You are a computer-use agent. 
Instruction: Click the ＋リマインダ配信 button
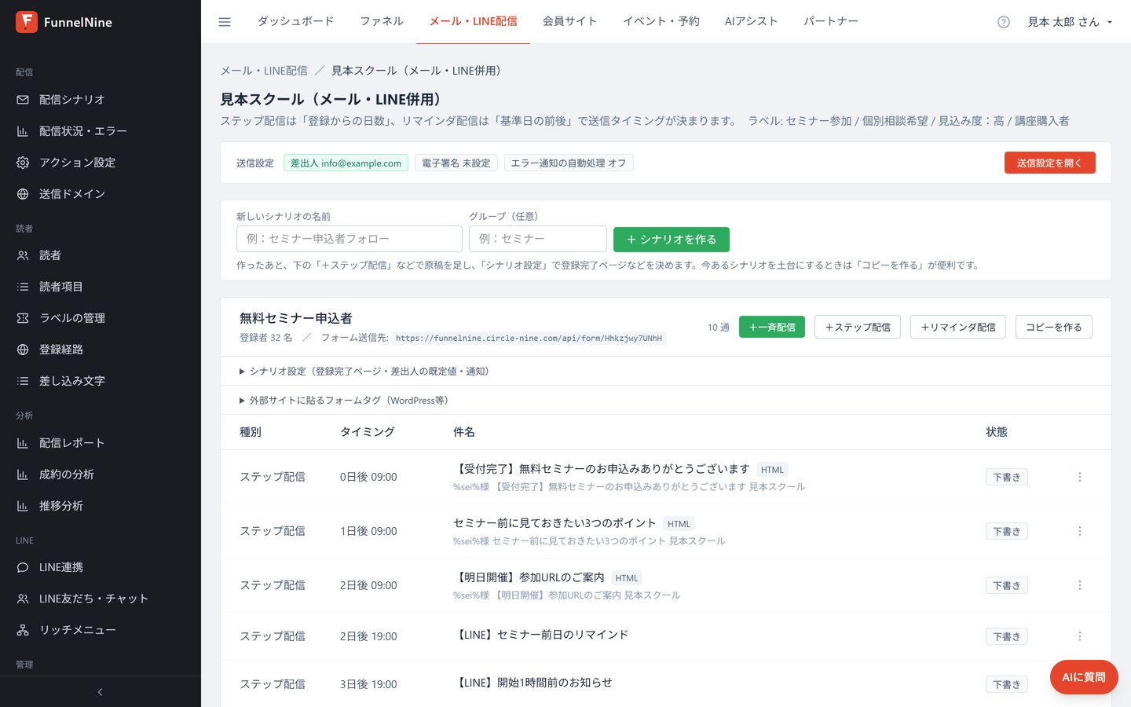pyautogui.click(x=958, y=327)
